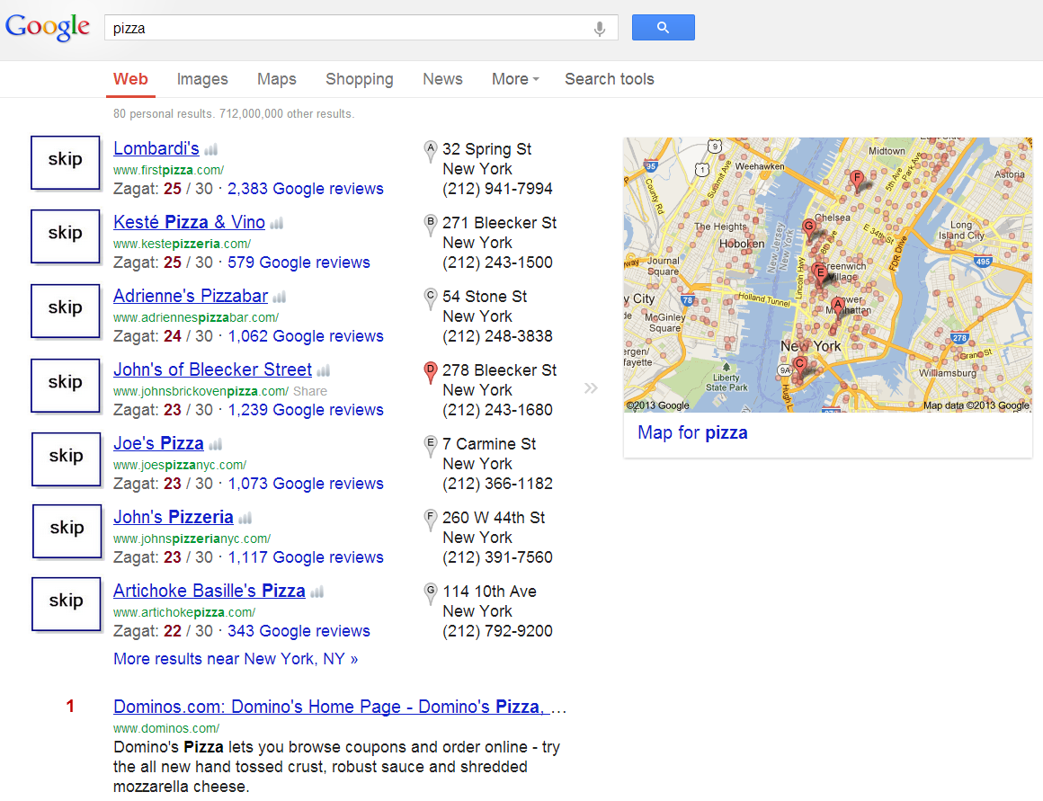The width and height of the screenshot is (1043, 801).
Task: Select the Shopping tab
Action: (x=359, y=79)
